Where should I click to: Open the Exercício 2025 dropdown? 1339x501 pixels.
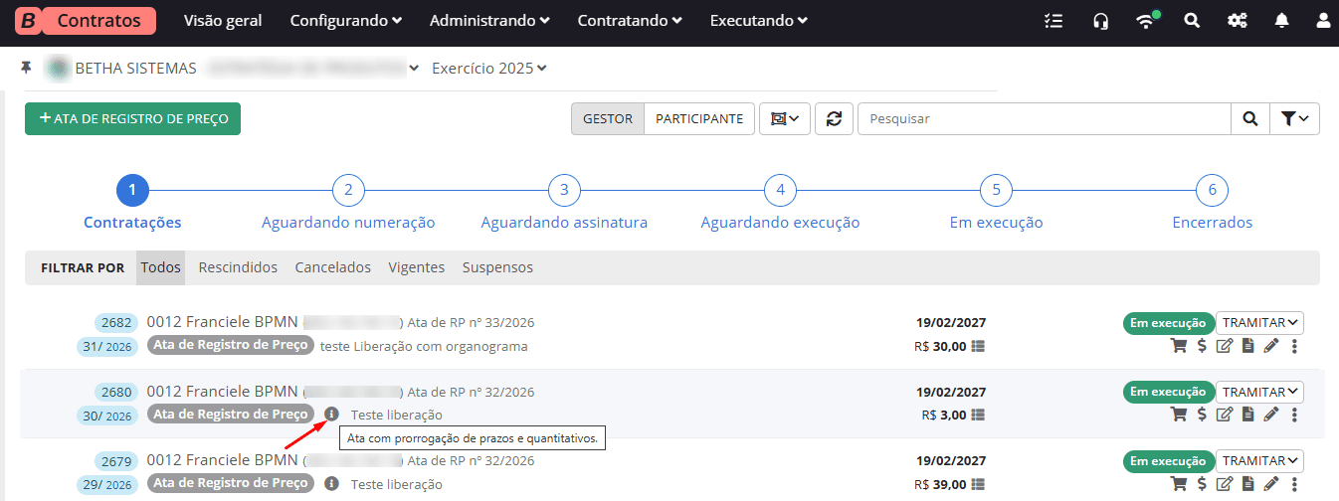[x=489, y=69]
